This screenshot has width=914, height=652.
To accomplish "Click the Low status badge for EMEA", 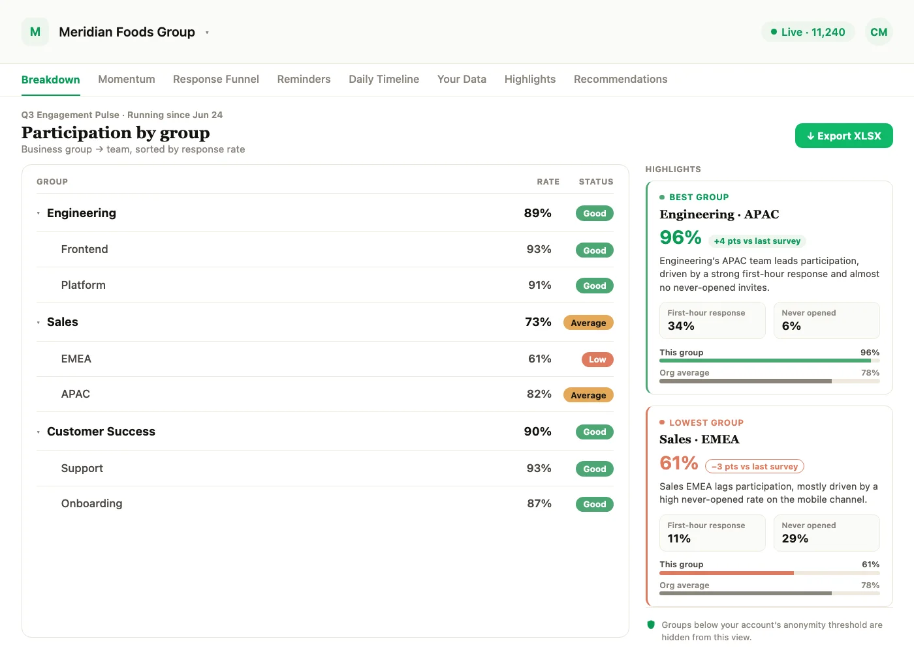I will tap(597, 359).
